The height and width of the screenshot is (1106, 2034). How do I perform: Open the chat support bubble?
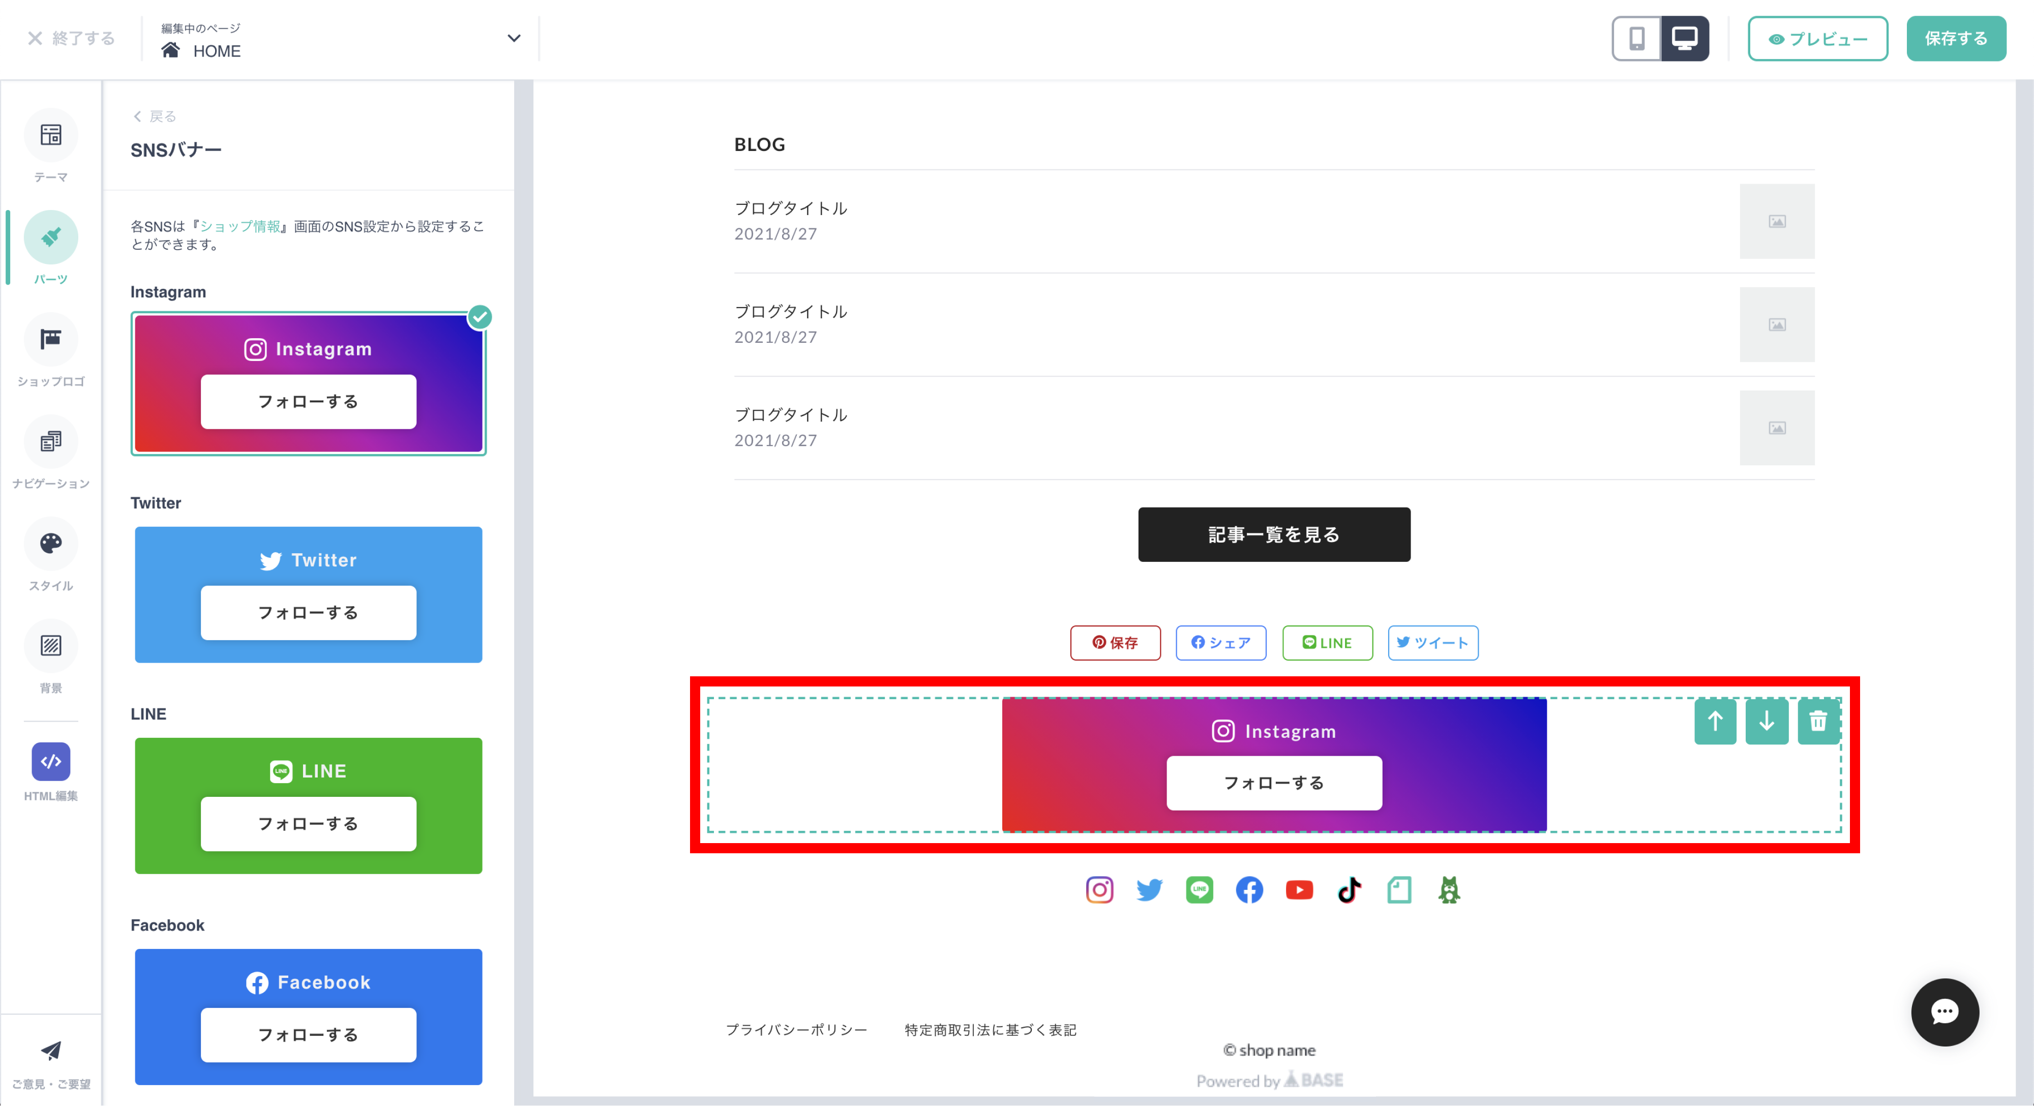[1945, 1012]
